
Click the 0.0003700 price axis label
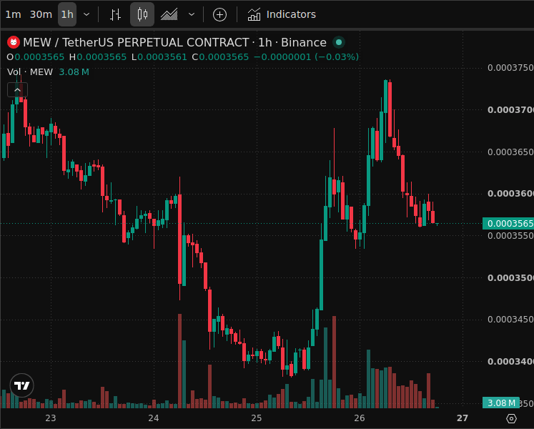point(510,109)
